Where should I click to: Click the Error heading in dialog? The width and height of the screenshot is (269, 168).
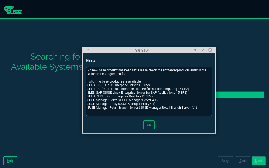pos(92,61)
